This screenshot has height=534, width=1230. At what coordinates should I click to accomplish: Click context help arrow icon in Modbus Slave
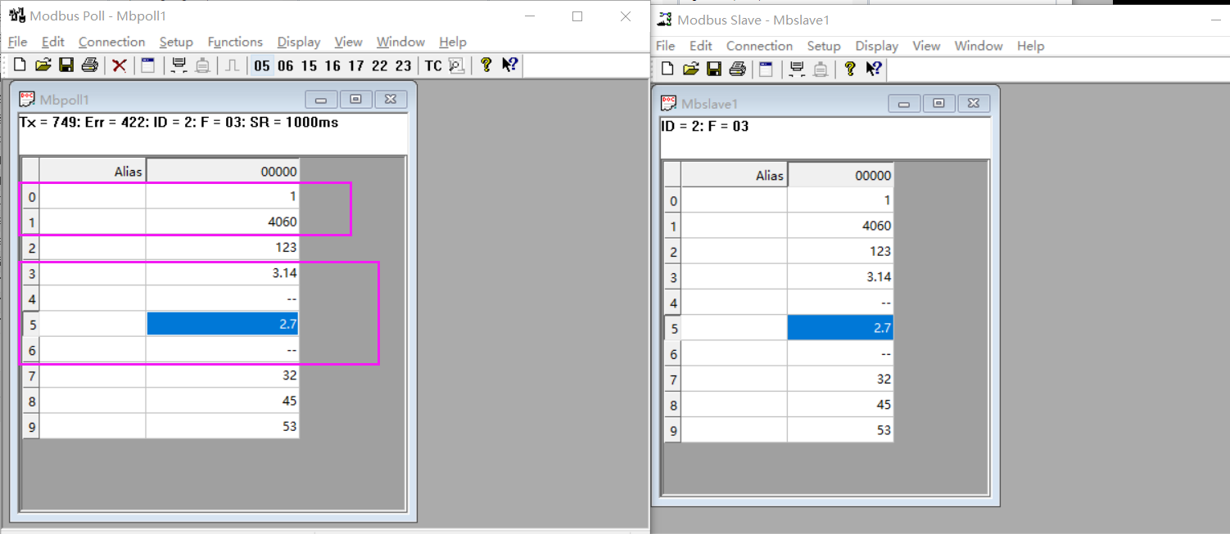tap(873, 69)
